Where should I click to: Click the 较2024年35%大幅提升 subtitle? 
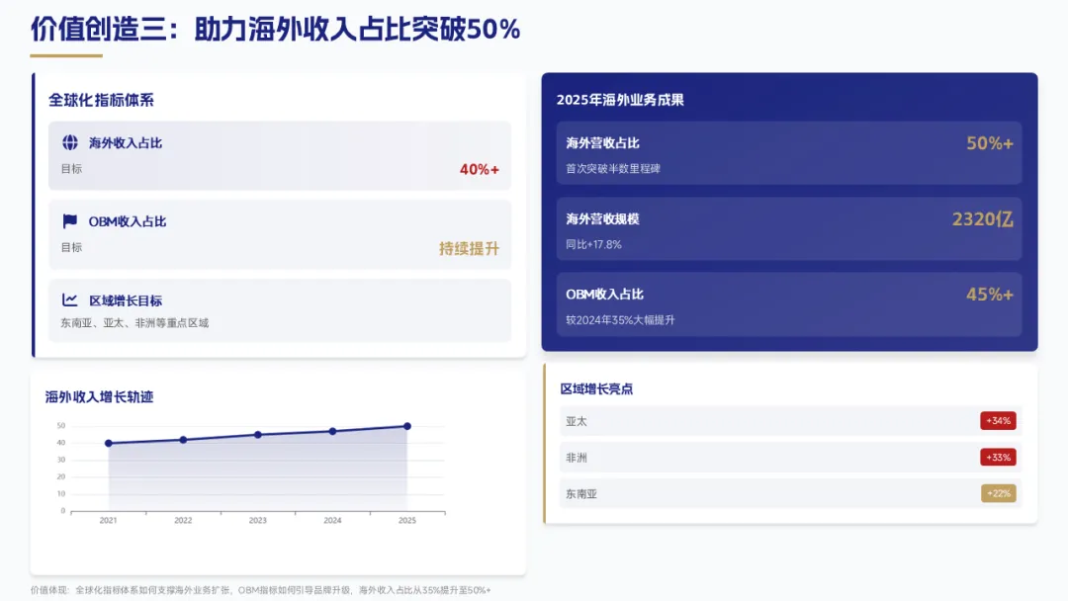coord(620,320)
